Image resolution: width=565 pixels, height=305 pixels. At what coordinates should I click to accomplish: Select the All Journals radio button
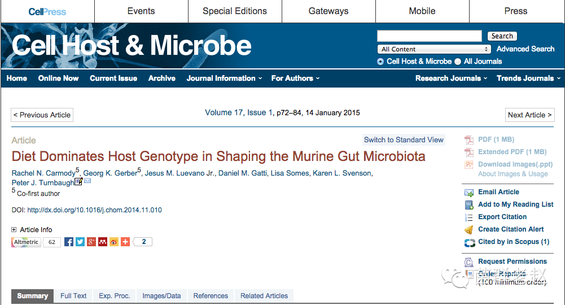(x=458, y=62)
